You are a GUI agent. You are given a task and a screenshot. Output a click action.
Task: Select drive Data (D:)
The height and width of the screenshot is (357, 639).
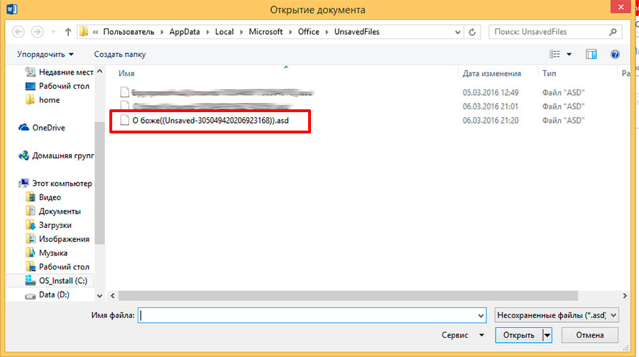(48, 295)
